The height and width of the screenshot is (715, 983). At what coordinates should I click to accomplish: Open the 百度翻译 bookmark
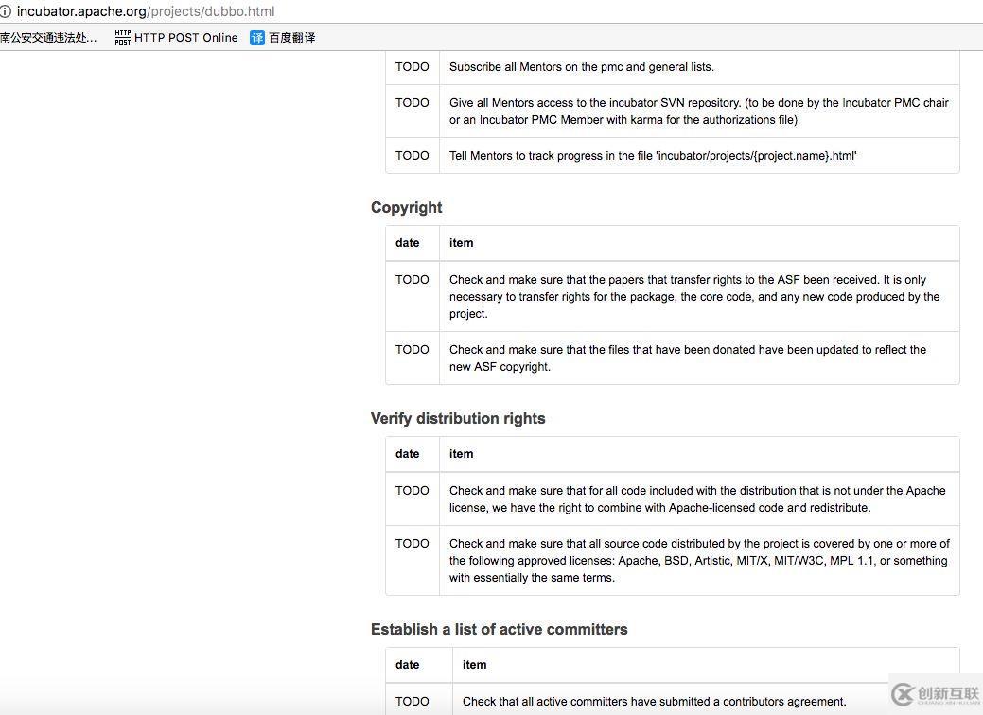tap(291, 38)
